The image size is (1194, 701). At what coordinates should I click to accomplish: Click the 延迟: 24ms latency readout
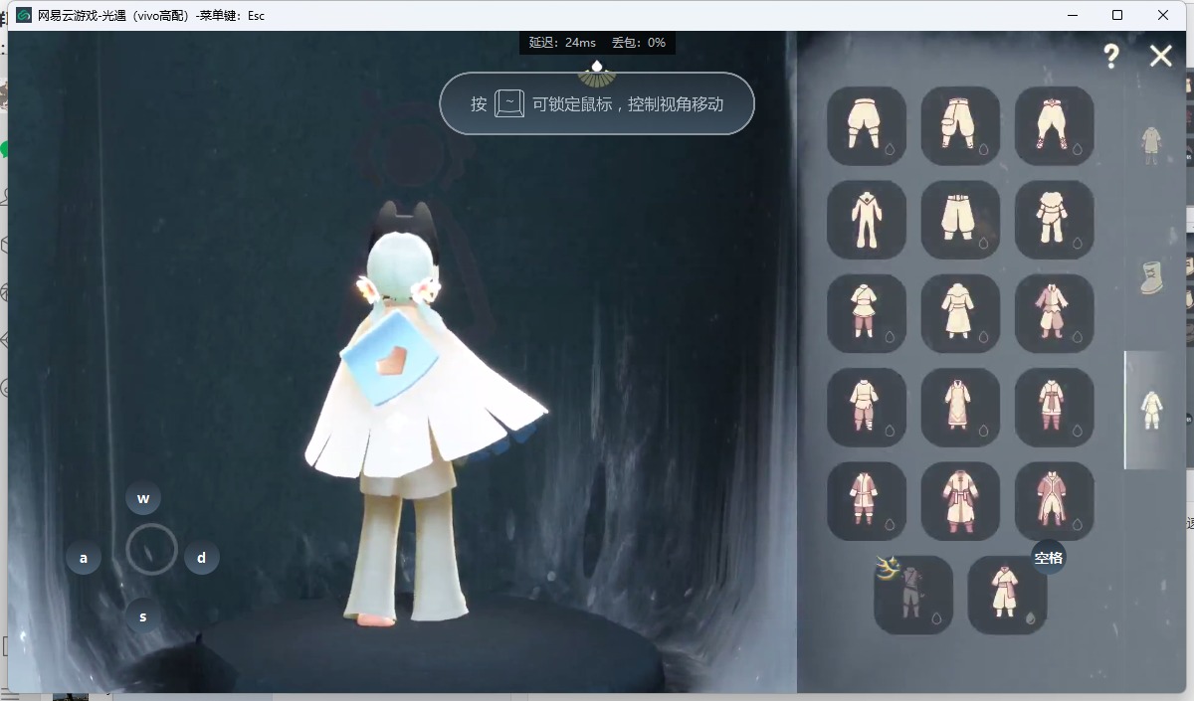[562, 43]
